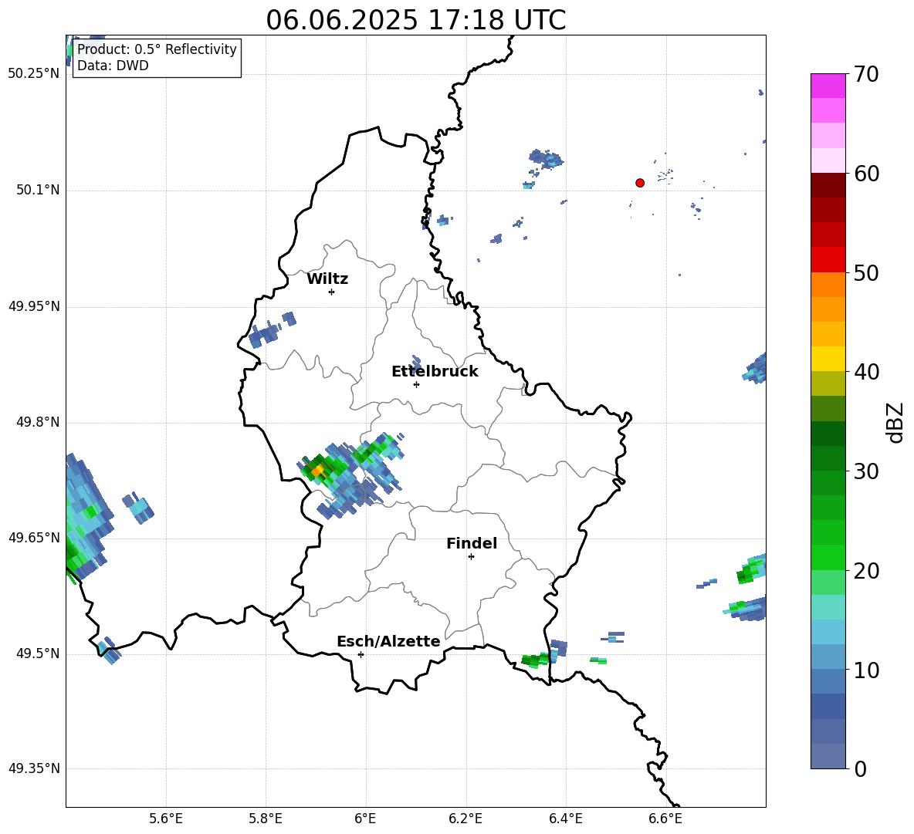Screen dimensions: 914x834
Task: Click the 49.35°N latitude label
Action: coord(34,768)
